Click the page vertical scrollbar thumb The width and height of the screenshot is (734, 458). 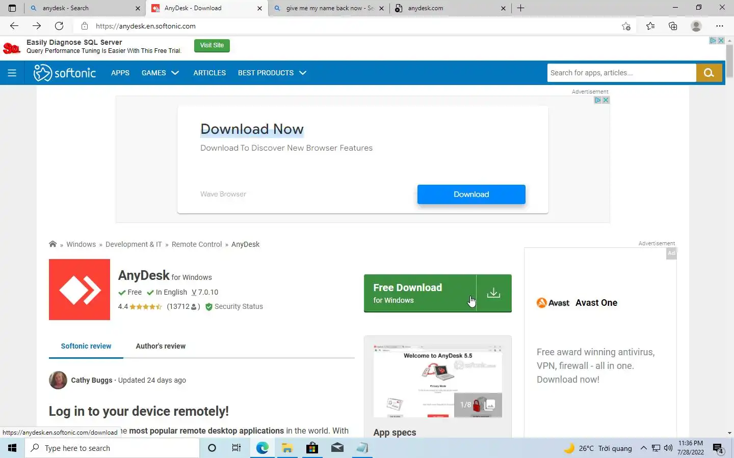(729, 61)
